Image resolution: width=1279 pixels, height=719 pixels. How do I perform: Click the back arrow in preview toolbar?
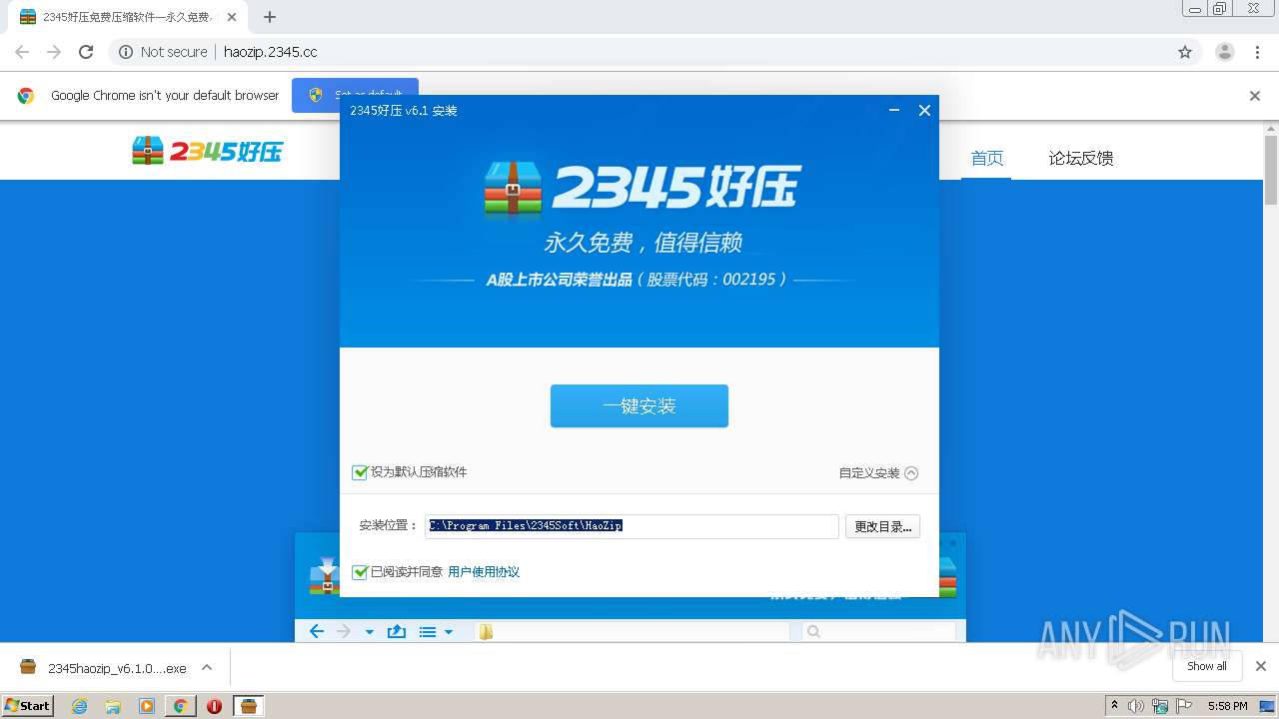317,631
